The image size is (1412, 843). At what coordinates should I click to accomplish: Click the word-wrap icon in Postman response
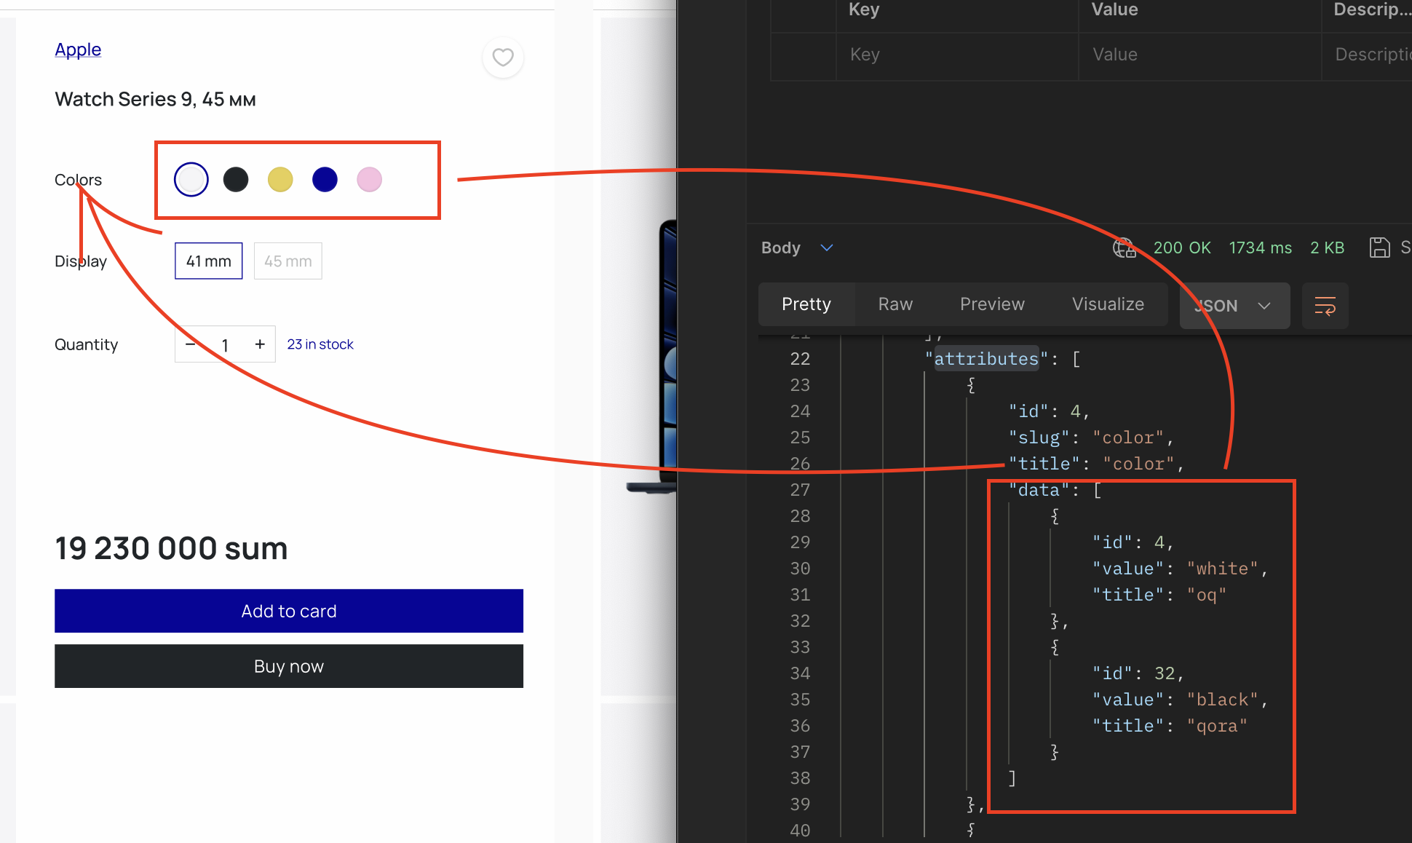1325,305
